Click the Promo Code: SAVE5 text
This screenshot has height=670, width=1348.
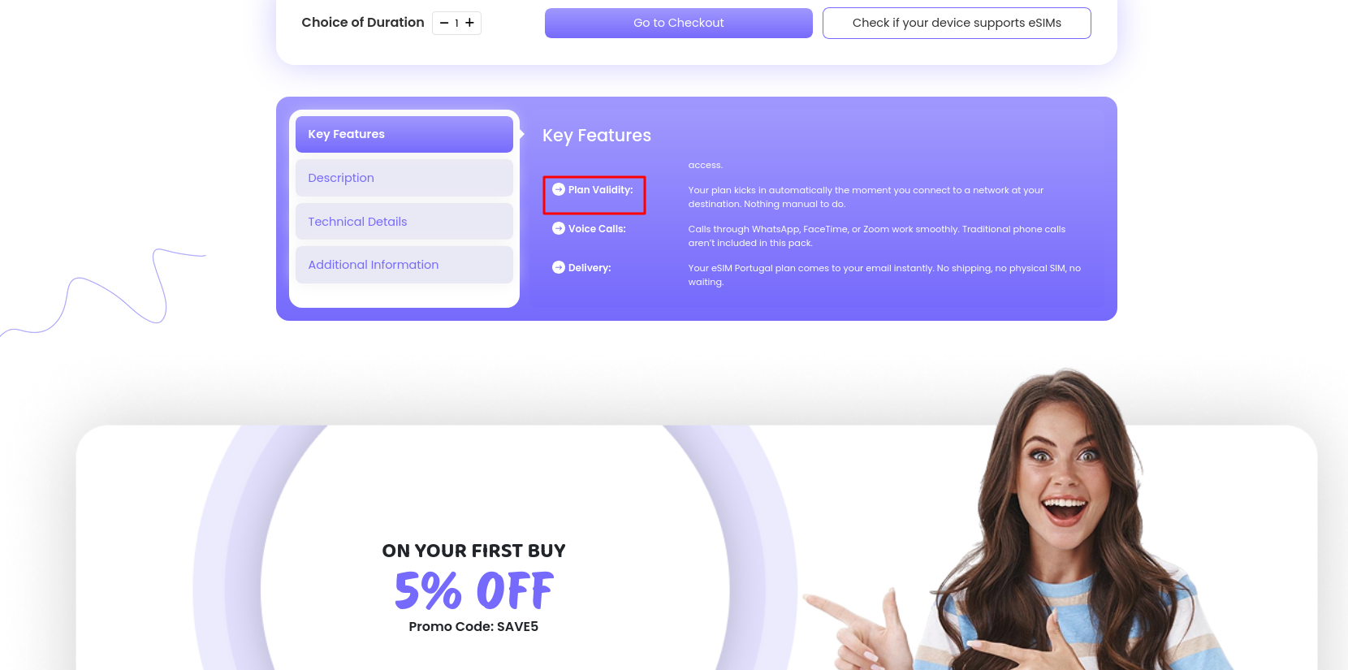pos(473,626)
